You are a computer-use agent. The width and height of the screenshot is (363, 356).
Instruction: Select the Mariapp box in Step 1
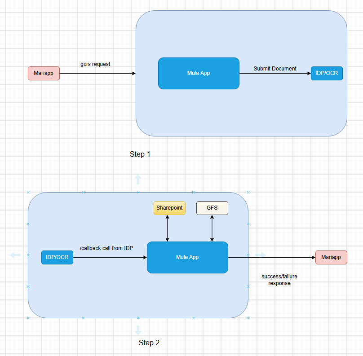44,73
